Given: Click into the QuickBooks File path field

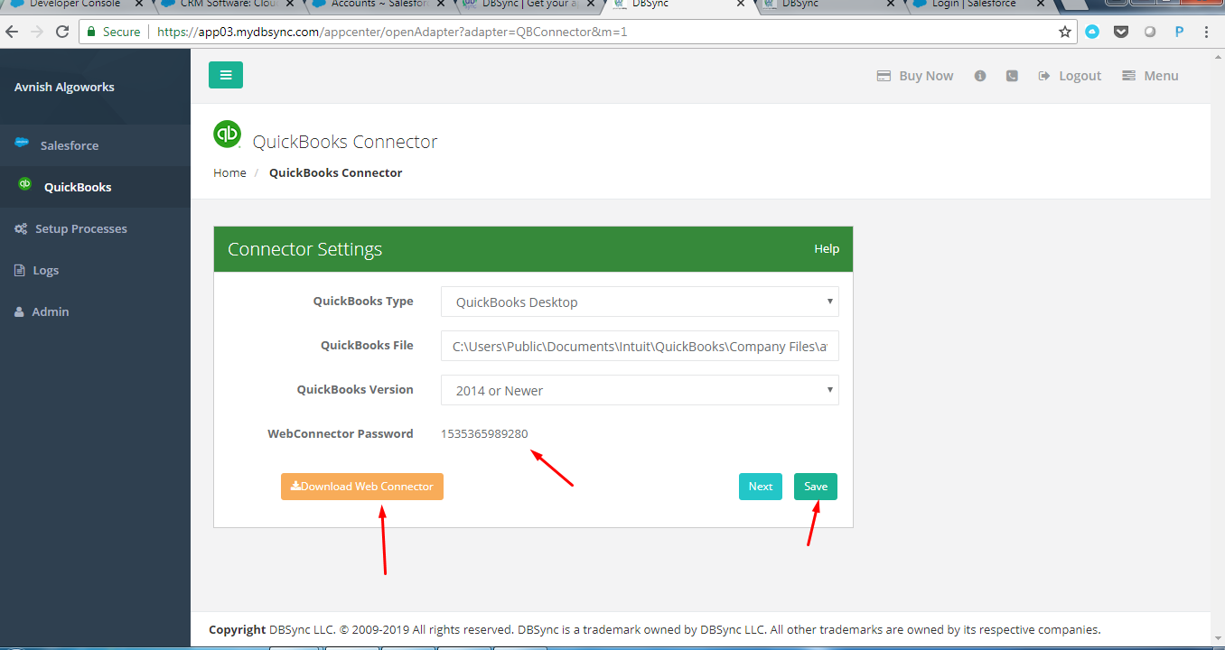Looking at the screenshot, I should click(x=640, y=346).
